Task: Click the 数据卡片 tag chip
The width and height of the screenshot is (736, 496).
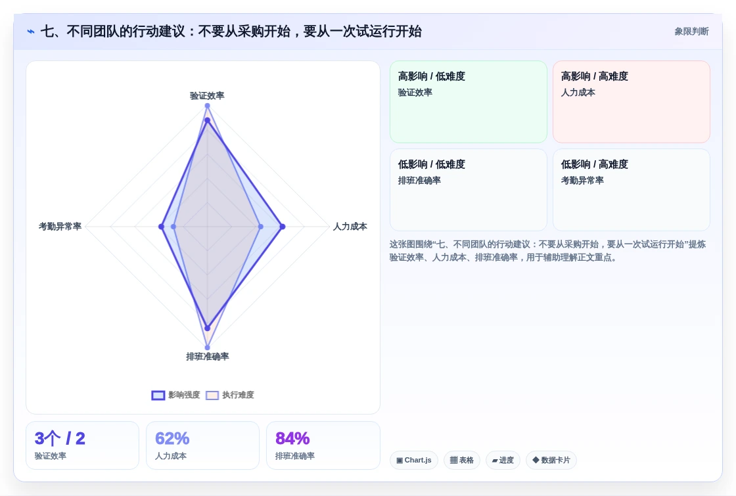Action: click(x=551, y=461)
